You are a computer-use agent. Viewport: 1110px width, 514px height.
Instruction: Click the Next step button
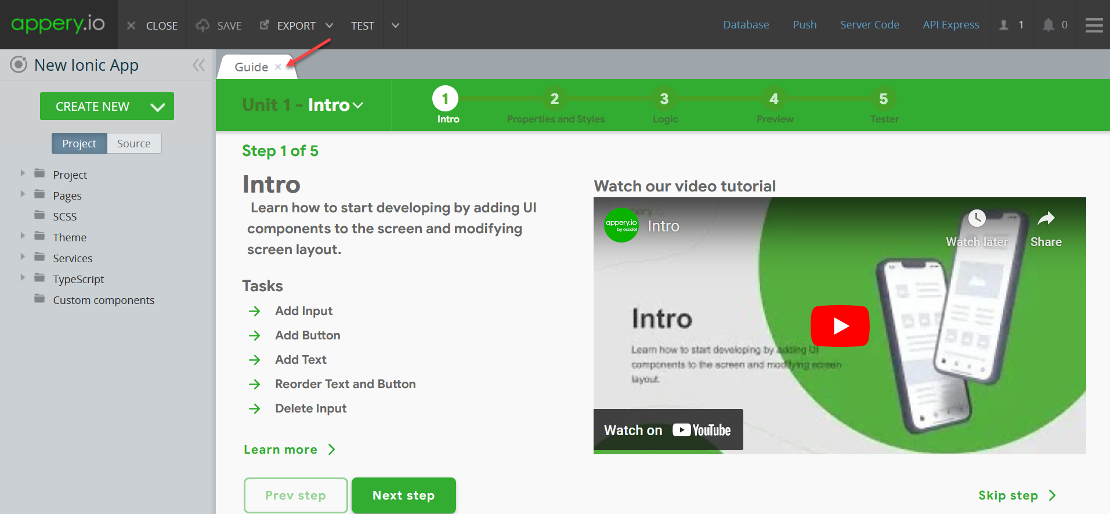pos(404,495)
